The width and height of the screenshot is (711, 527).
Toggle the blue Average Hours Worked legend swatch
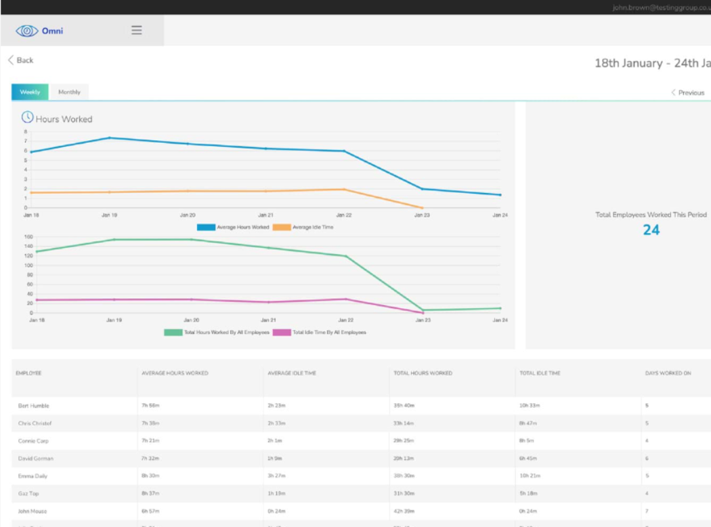[x=206, y=227]
